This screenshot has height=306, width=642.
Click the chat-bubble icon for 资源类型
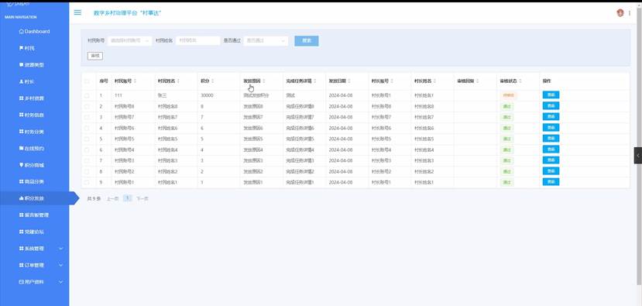pyautogui.click(x=21, y=65)
